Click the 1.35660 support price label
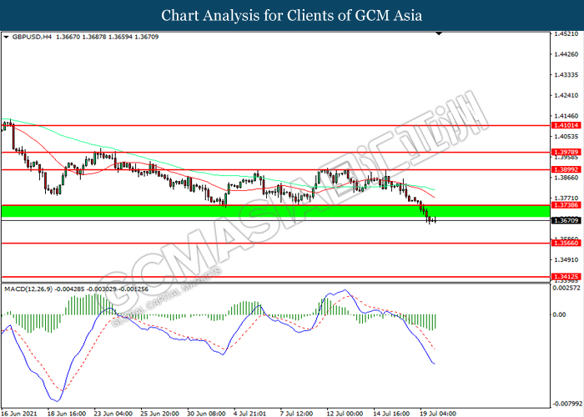Viewport: 584px width, 417px height. tap(563, 244)
